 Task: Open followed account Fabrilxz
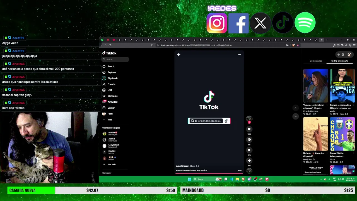(109, 152)
